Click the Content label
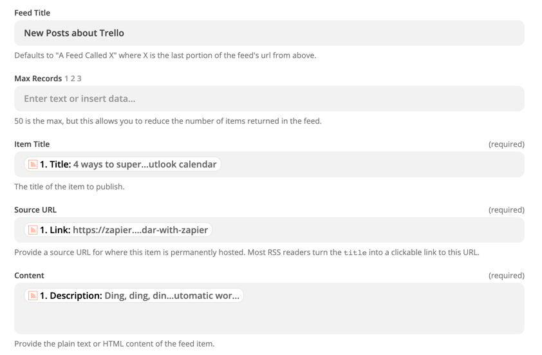 [x=30, y=276]
